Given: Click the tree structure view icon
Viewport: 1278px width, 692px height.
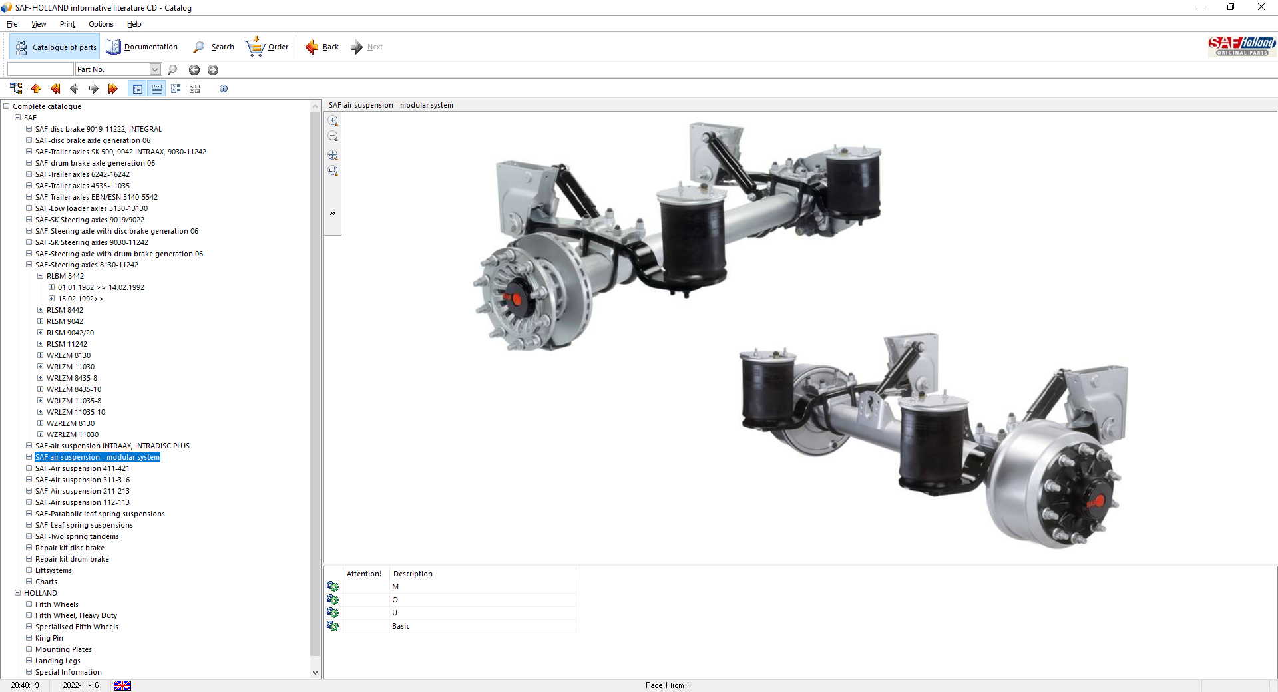Looking at the screenshot, I should [16, 88].
